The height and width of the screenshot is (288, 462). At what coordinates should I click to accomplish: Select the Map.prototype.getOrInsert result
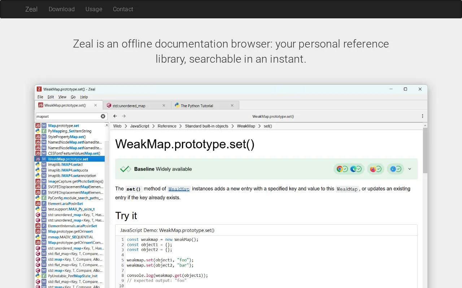click(70, 231)
